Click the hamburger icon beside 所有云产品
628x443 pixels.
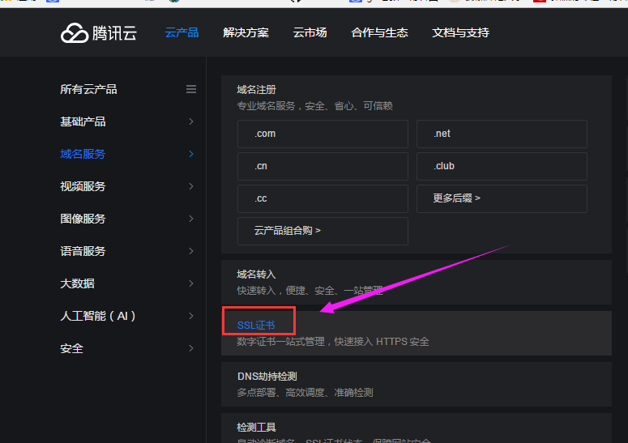point(191,89)
